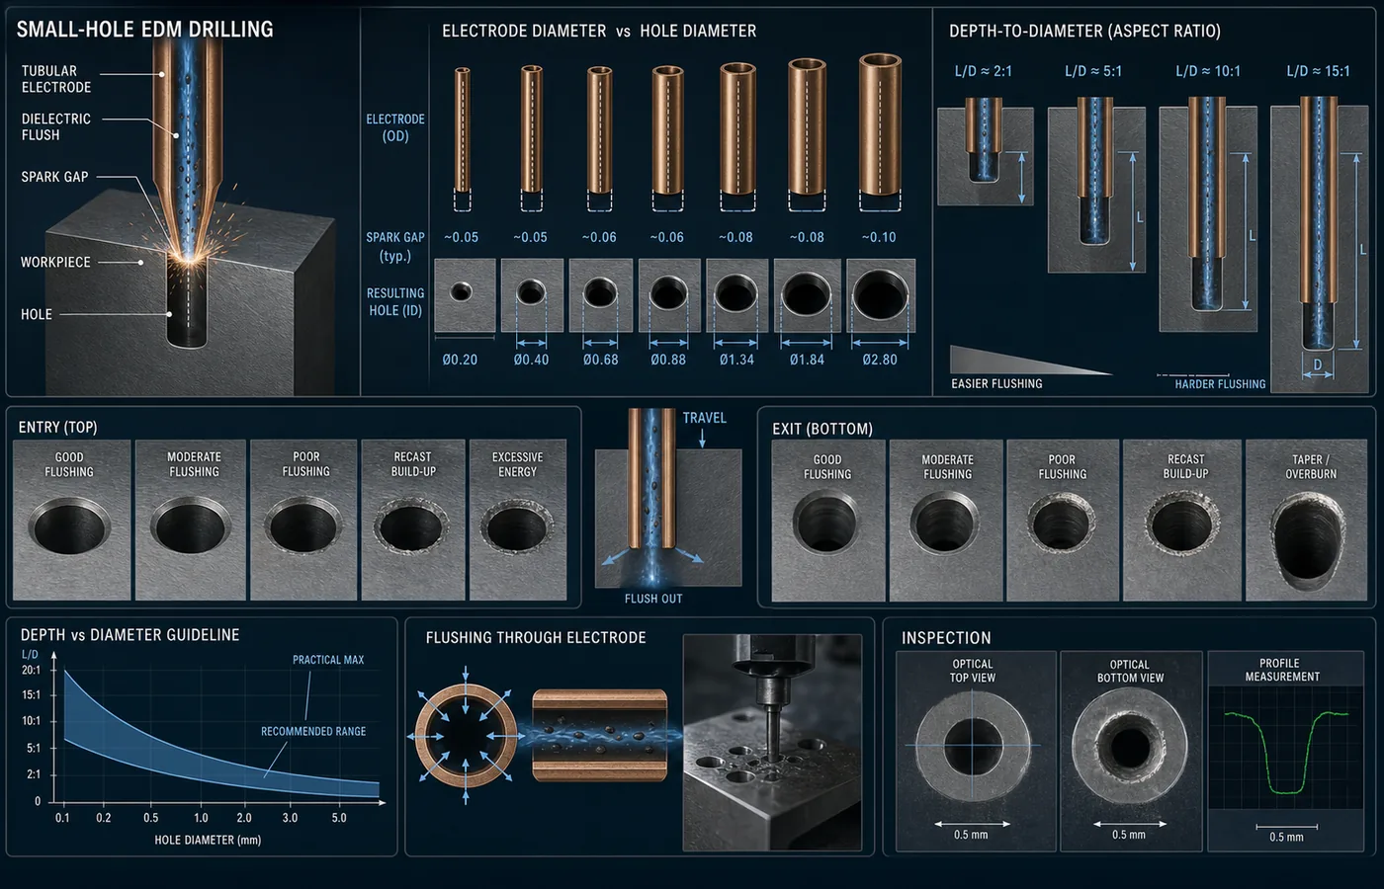Open the TAPER / OVERBURN hole image
This screenshot has height=889, width=1384.
[1306, 521]
